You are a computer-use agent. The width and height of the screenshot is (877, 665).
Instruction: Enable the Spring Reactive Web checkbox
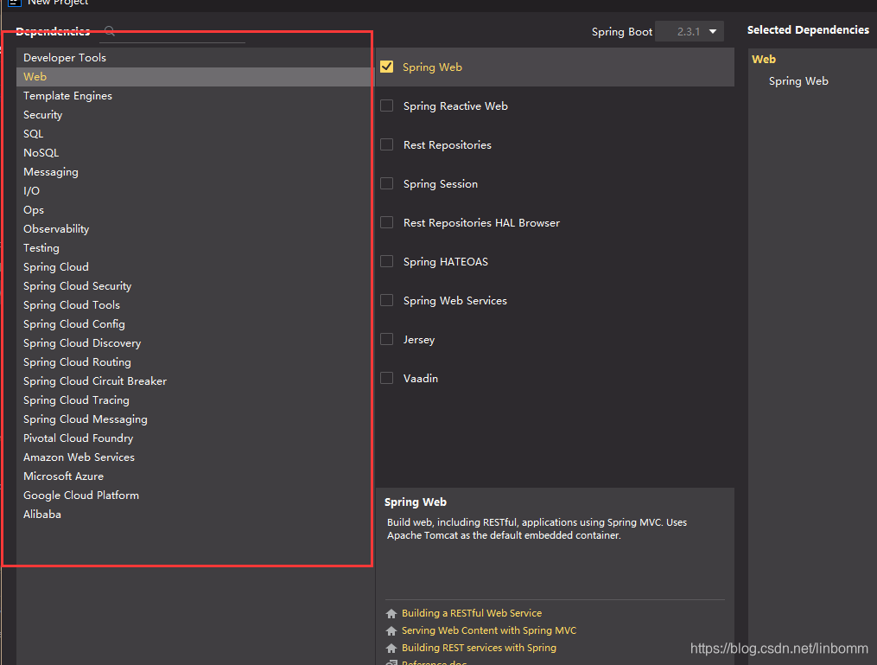pos(386,106)
